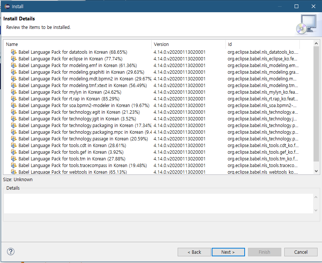Click the modeling.emf pack feature icon
Viewport: 322px width, 263px height.
(x=14, y=66)
